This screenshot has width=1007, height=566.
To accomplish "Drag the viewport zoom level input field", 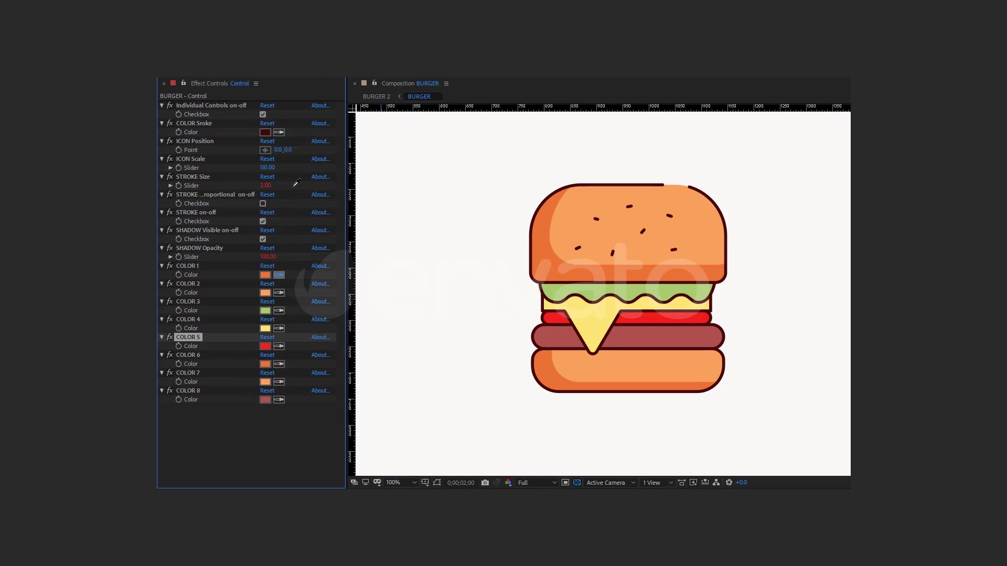I will tap(392, 482).
